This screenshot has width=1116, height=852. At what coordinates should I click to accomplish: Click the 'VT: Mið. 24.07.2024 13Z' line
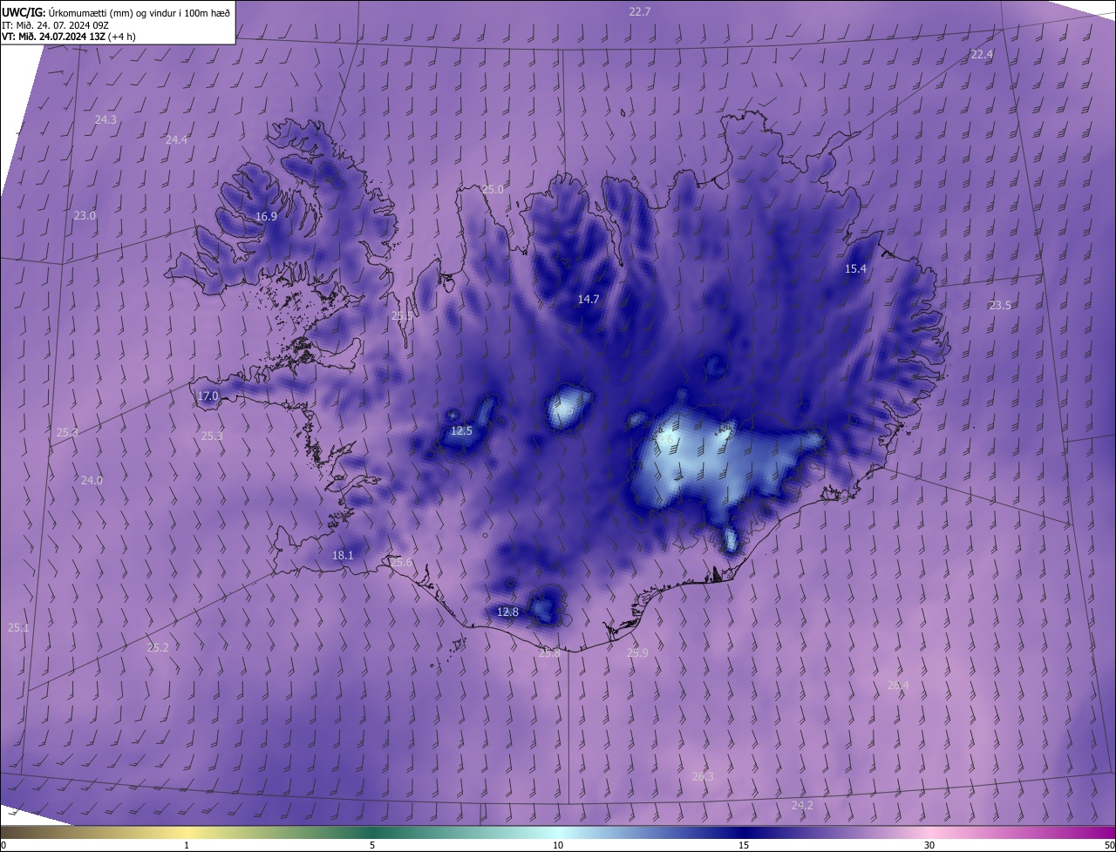(x=68, y=37)
